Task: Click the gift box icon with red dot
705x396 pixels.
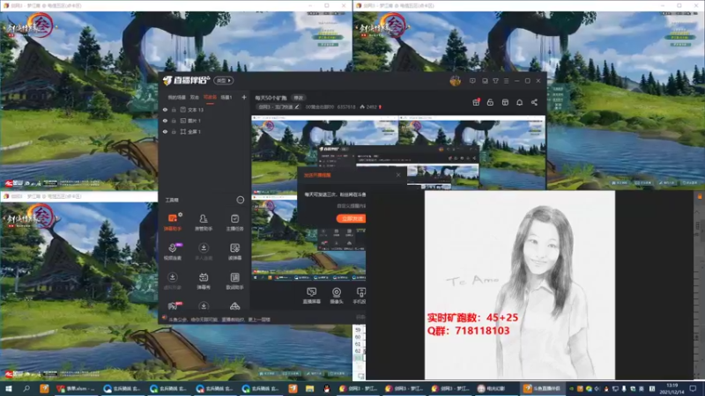Action: click(x=476, y=102)
